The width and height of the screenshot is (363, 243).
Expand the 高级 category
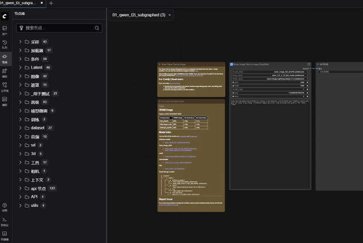point(20,102)
